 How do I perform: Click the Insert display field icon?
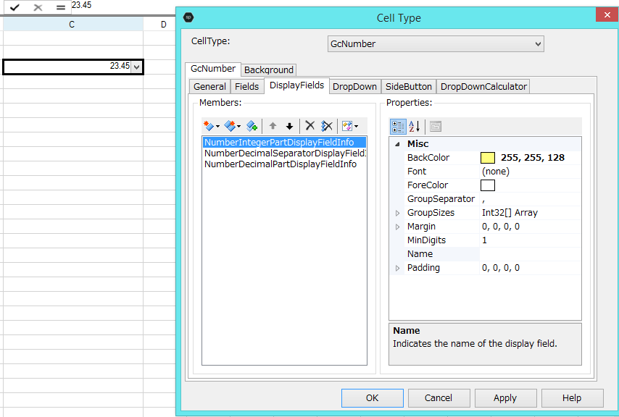pyautogui.click(x=230, y=126)
